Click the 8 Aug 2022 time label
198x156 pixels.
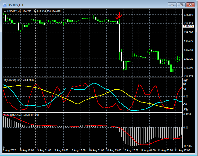pos(9,150)
